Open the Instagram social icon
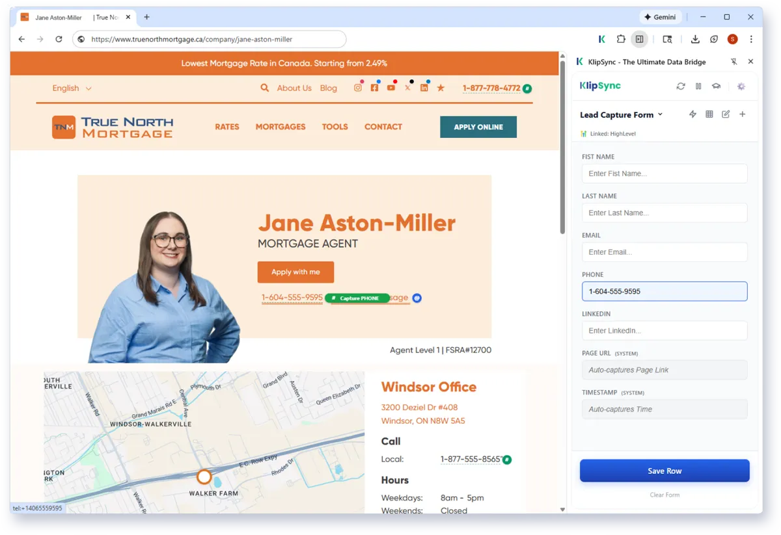This screenshot has height=535, width=781. coord(357,88)
